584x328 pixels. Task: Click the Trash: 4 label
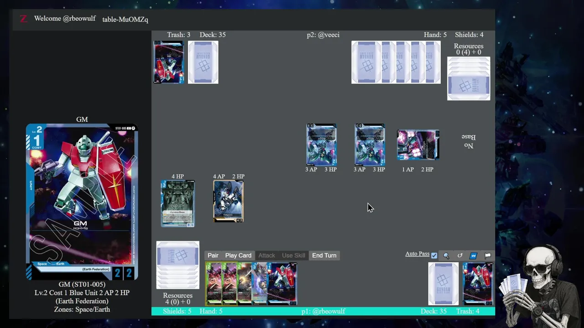468,311
